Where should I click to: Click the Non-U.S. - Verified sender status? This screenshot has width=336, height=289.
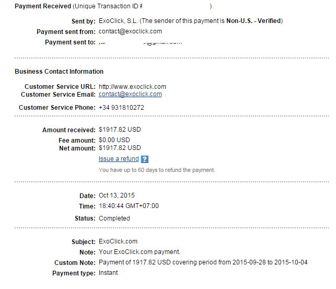(x=253, y=21)
